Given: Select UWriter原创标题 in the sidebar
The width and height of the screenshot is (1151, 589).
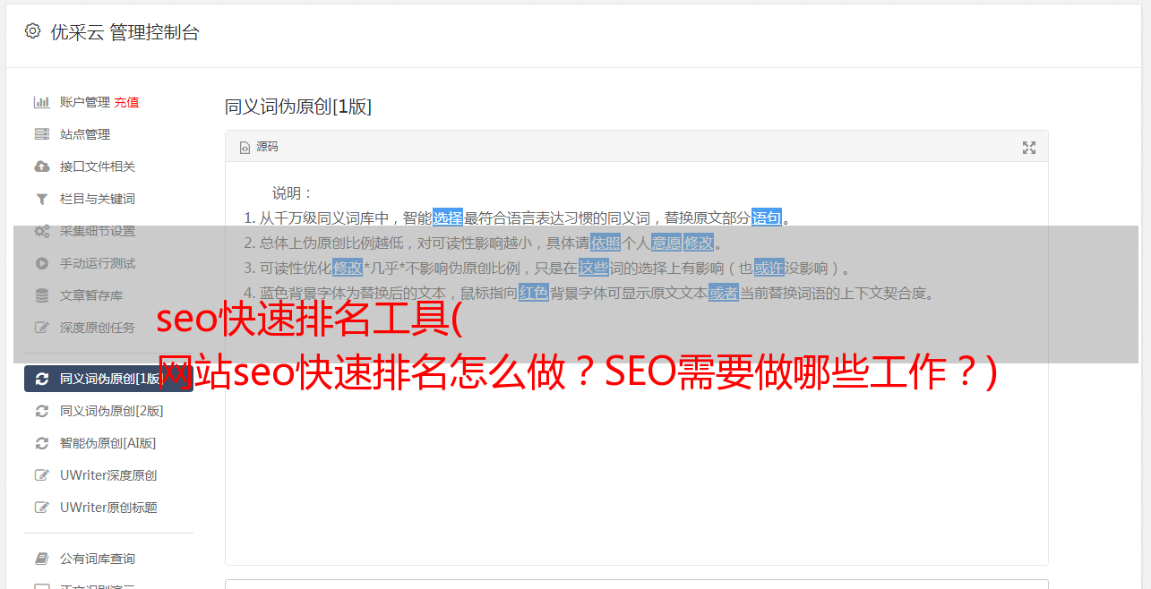Looking at the screenshot, I should (x=108, y=508).
